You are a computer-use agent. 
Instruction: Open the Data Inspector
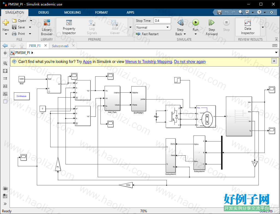point(248,27)
